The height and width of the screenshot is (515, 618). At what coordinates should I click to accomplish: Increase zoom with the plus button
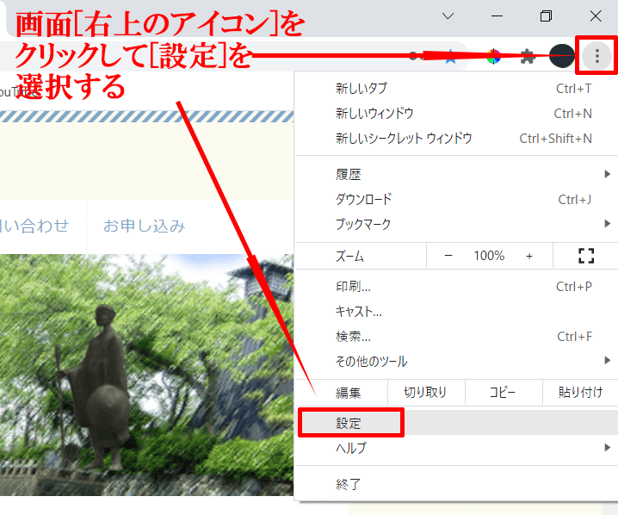[529, 256]
